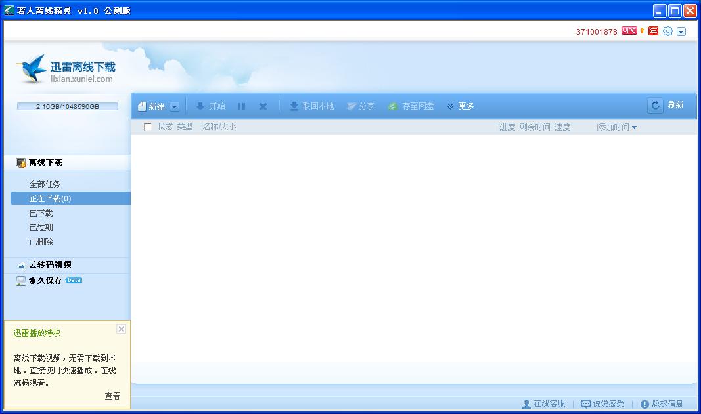Click 存至网盘 save to cloud disk
This screenshot has height=414, width=701.
[x=411, y=106]
